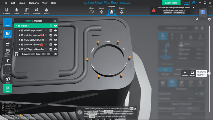Switch to the Library workspace
Image resolution: width=213 pixels, height=120 pixels.
92,10
